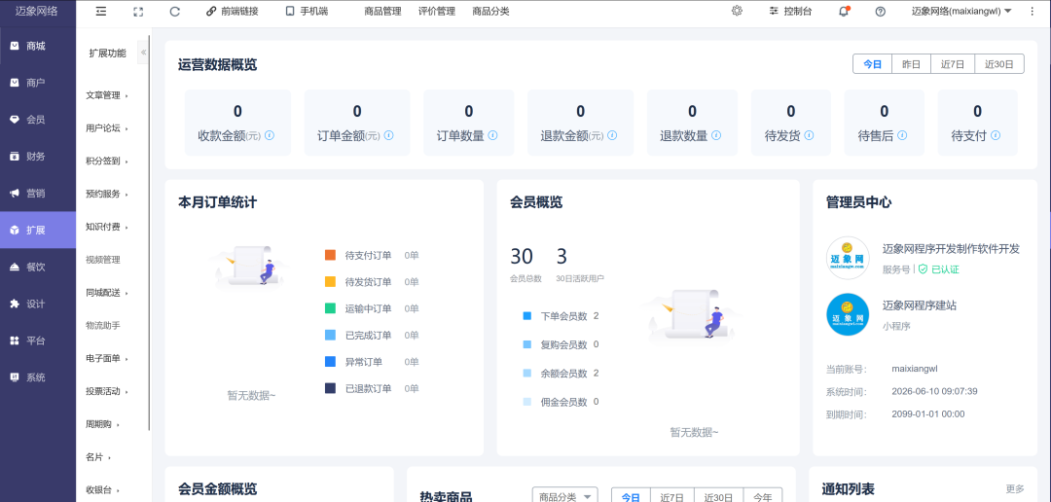Expand 知识付费 submenu

pos(107,228)
